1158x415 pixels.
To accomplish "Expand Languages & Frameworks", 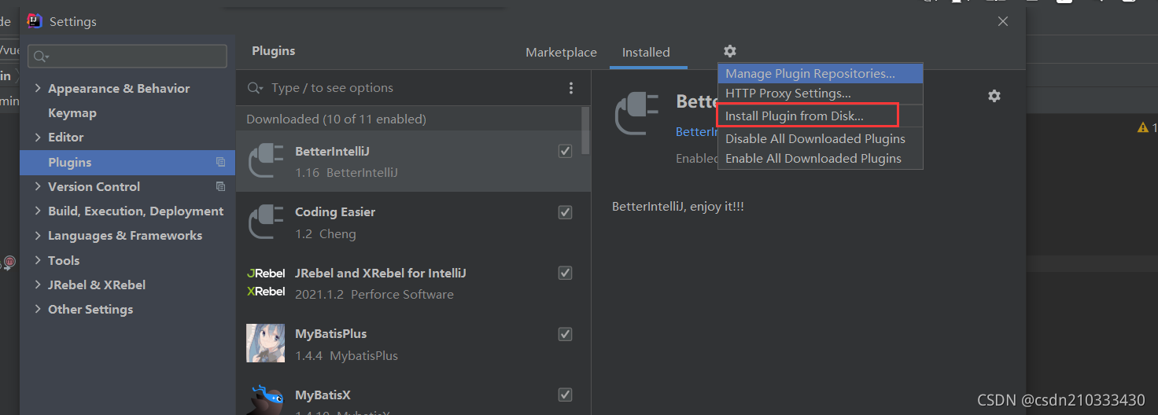I will pos(38,235).
